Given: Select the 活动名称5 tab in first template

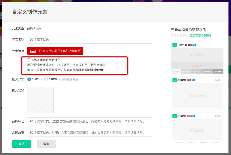Looking at the screenshot, I should 218,71.
